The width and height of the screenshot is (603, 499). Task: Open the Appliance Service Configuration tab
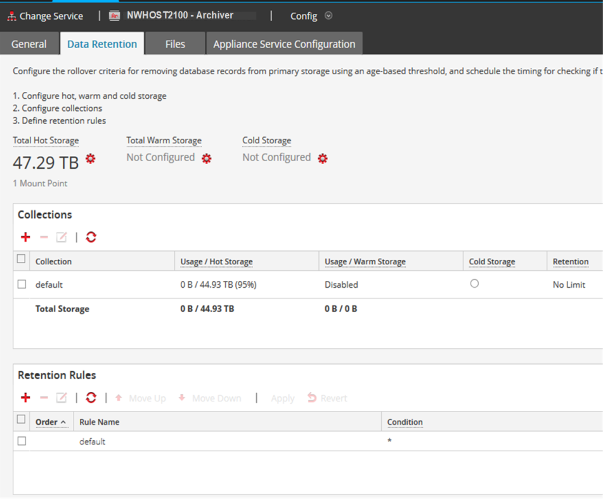(x=284, y=44)
